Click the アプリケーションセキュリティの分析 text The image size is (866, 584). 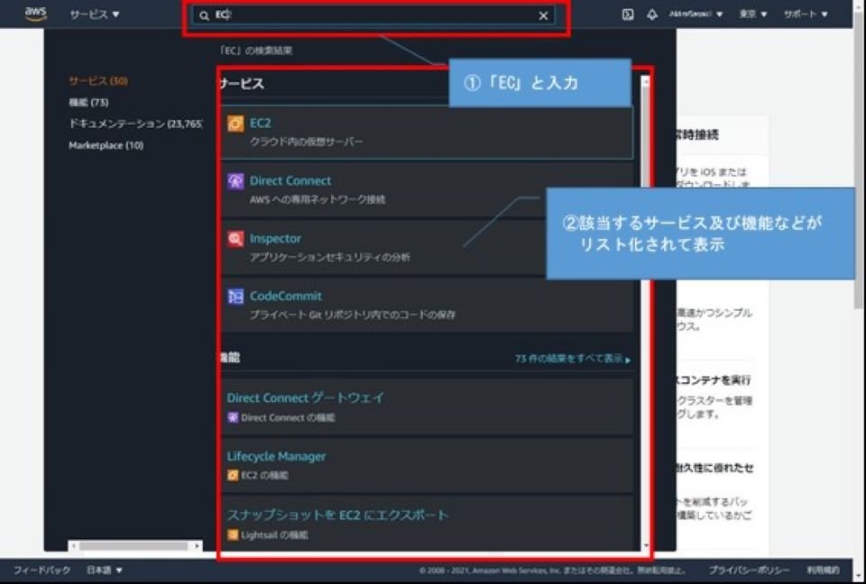pyautogui.click(x=330, y=257)
